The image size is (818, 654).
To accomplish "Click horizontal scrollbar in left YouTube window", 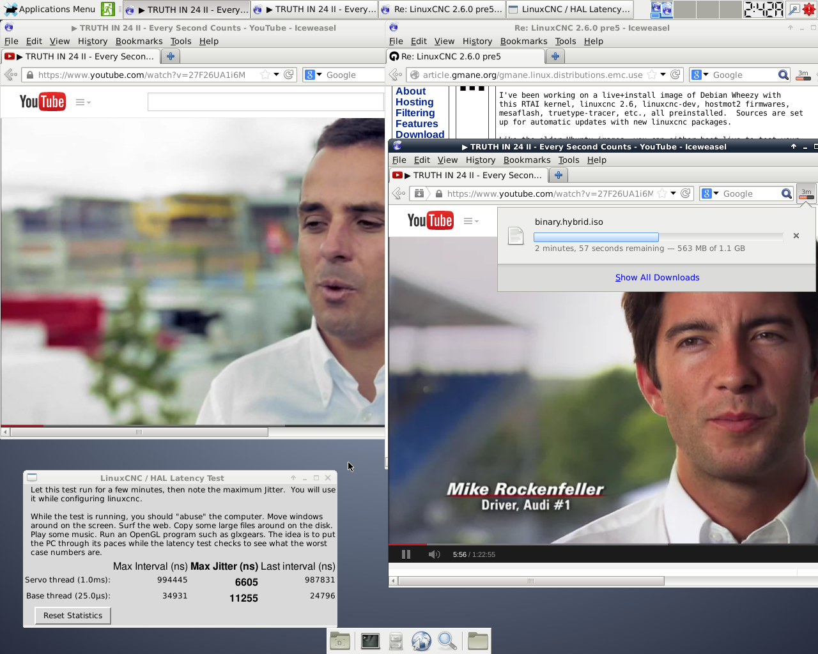I will pos(139,432).
